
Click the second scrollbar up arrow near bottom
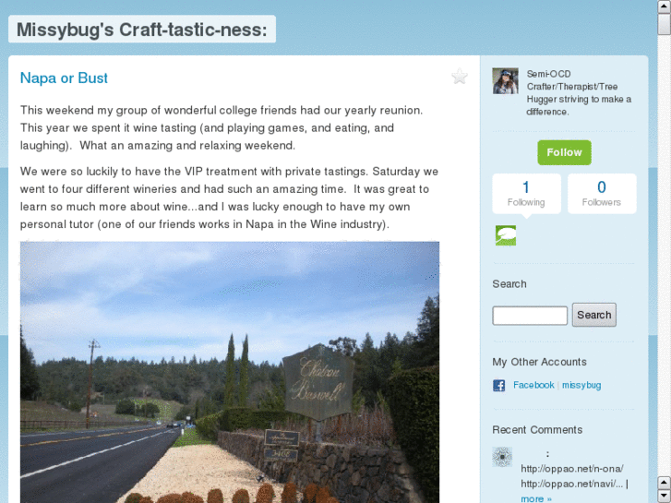click(x=664, y=484)
